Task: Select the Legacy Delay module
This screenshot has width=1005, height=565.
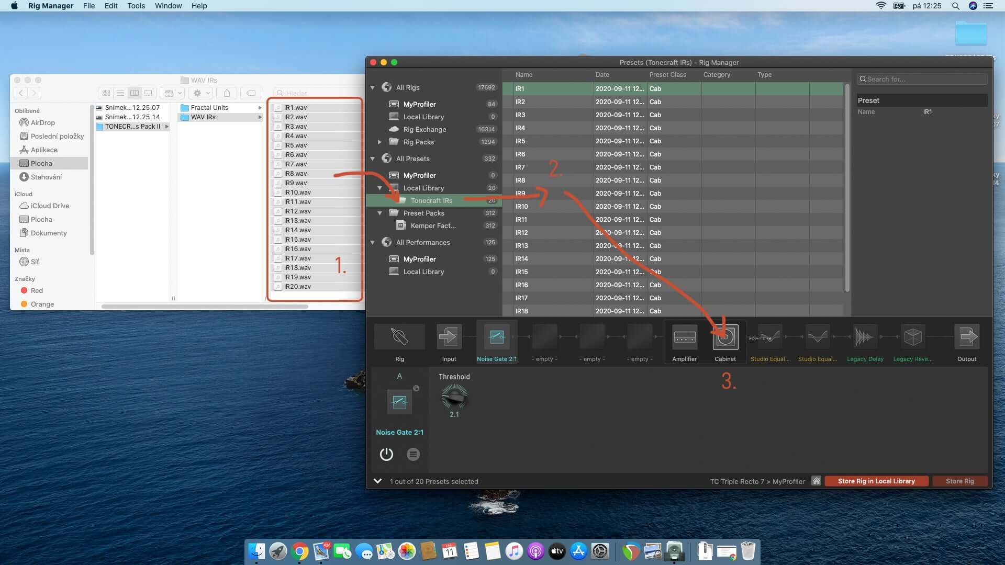Action: tap(865, 337)
